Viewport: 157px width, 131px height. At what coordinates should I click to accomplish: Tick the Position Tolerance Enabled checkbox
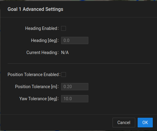(x=64, y=75)
